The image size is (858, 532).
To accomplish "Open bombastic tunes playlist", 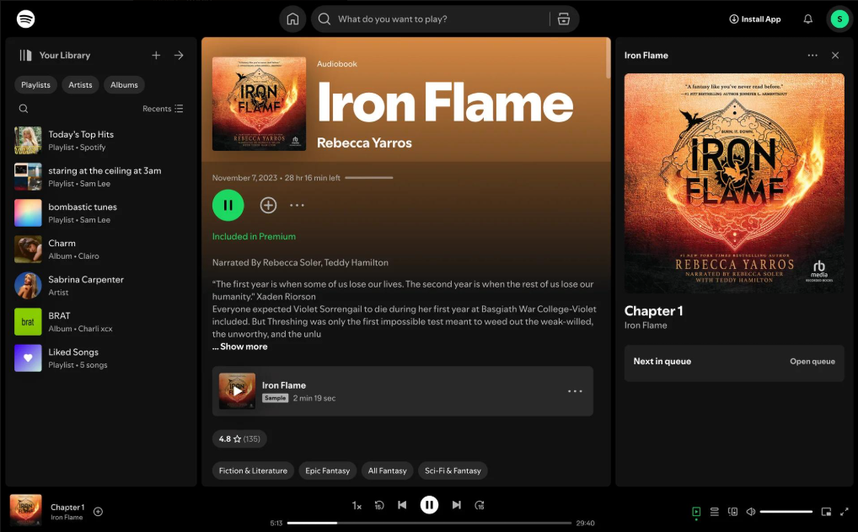I will tap(101, 213).
